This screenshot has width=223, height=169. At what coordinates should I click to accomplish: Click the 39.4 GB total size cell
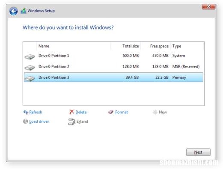(132, 77)
